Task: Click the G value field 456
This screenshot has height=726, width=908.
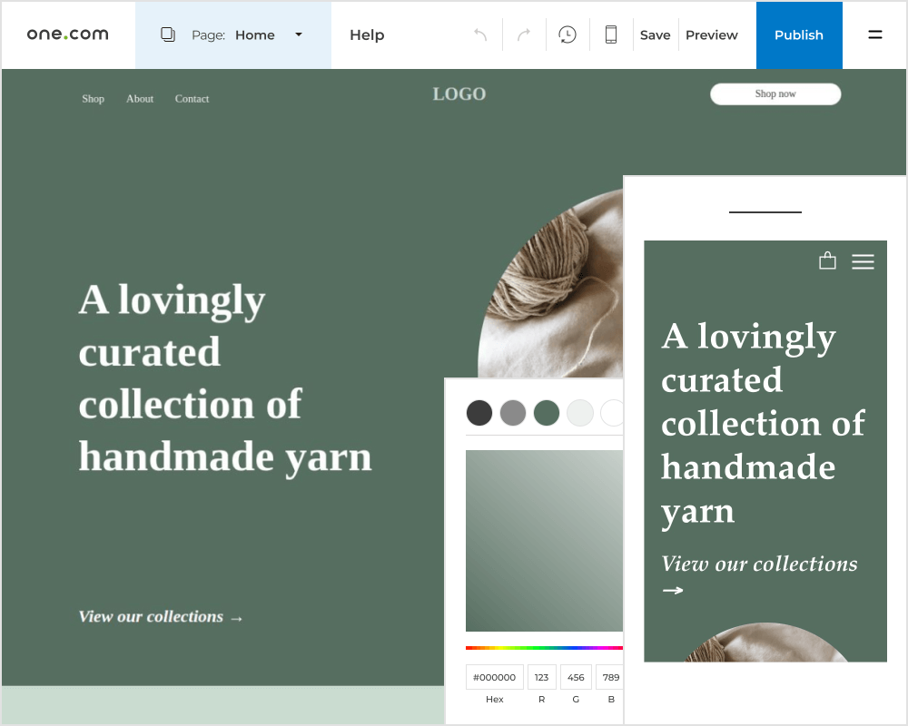Action: pos(577,677)
